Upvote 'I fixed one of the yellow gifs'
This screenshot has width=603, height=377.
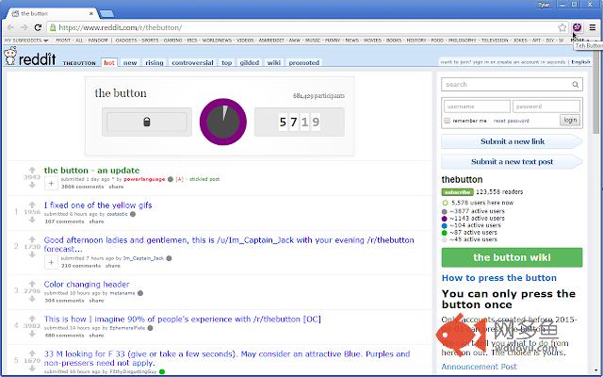[32, 205]
